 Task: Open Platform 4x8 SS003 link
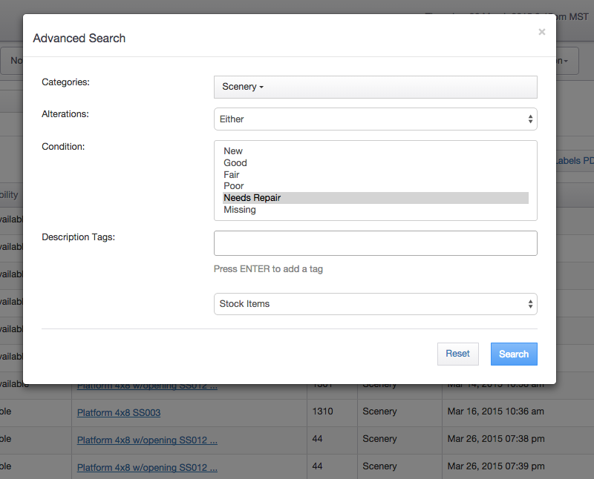click(119, 413)
